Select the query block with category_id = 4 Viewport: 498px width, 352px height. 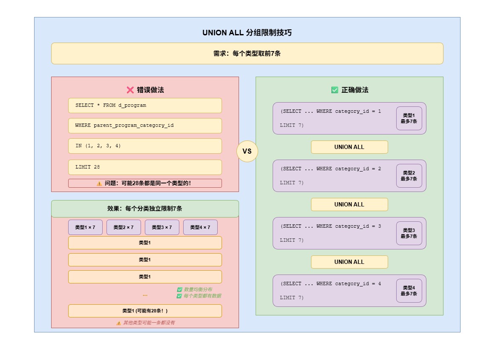[349, 291]
